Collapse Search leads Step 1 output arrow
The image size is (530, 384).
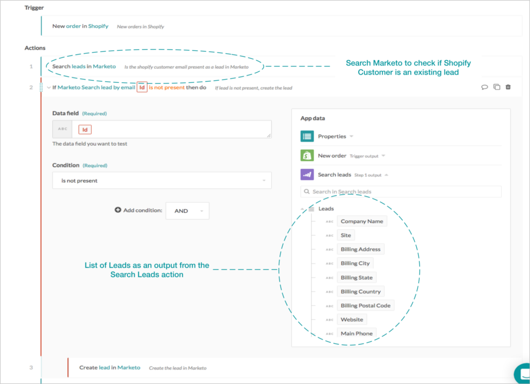pos(386,175)
